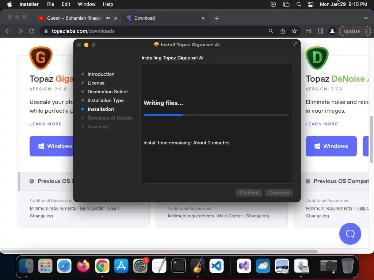Bookmark this page with the star
This screenshot has height=280, width=374.
294,31
